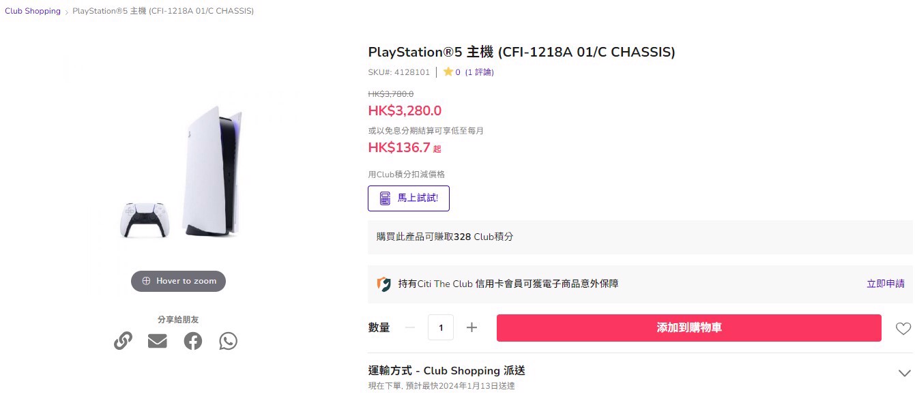Image resolution: width=915 pixels, height=403 pixels.
Task: Select the PlayStation®5 breadcrumb entry
Action: pyautogui.click(x=162, y=11)
